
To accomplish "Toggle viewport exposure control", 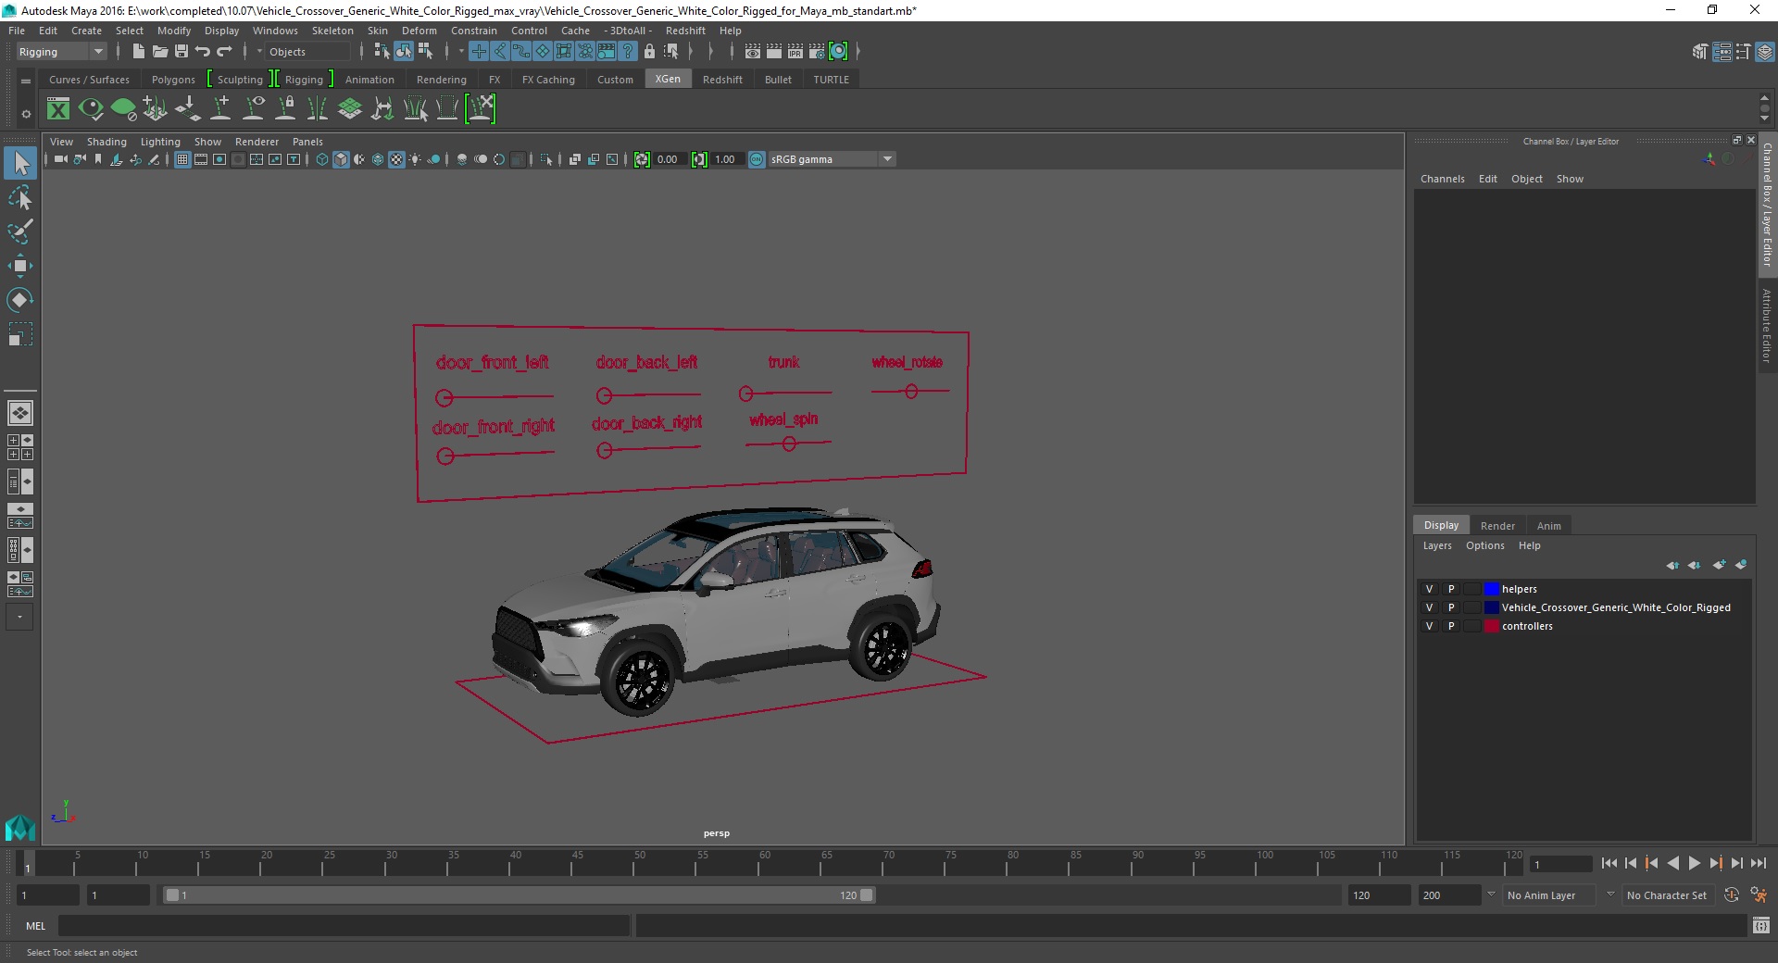I will pos(642,159).
